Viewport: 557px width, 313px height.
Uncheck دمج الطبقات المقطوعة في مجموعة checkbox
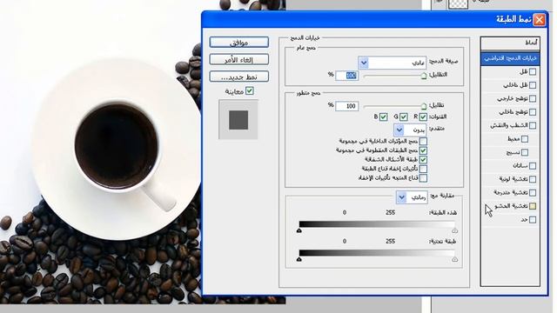coord(423,150)
